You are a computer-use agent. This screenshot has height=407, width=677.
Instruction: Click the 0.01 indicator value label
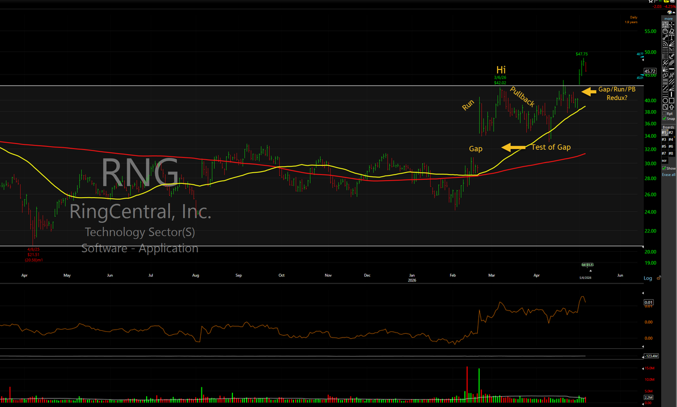point(648,303)
